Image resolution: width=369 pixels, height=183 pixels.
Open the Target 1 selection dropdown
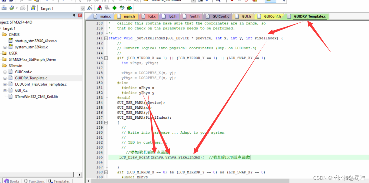point(83,9)
